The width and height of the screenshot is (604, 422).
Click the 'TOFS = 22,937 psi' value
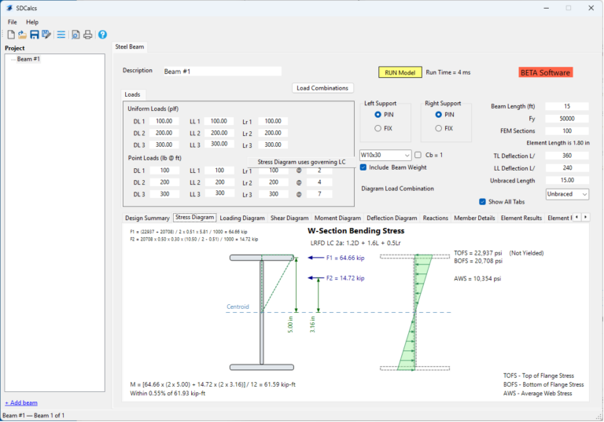click(478, 253)
